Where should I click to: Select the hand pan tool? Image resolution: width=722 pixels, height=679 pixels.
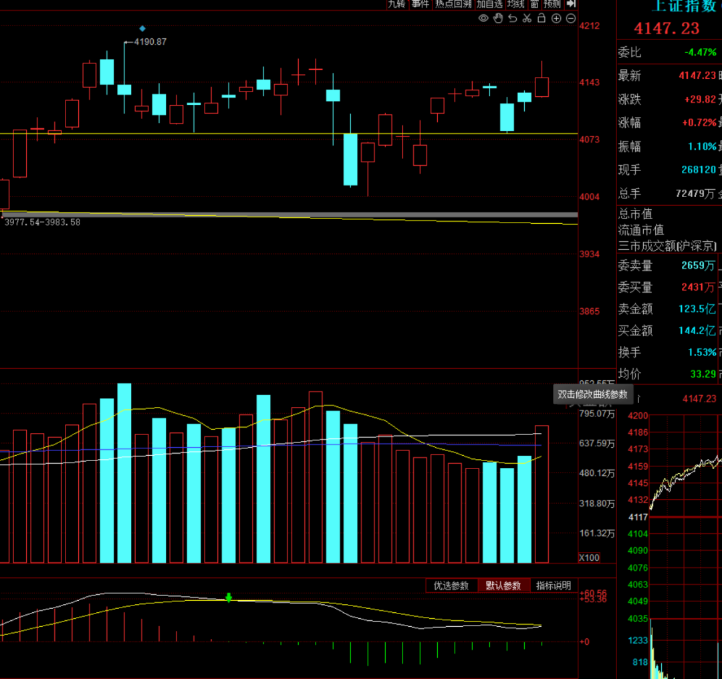(x=498, y=19)
